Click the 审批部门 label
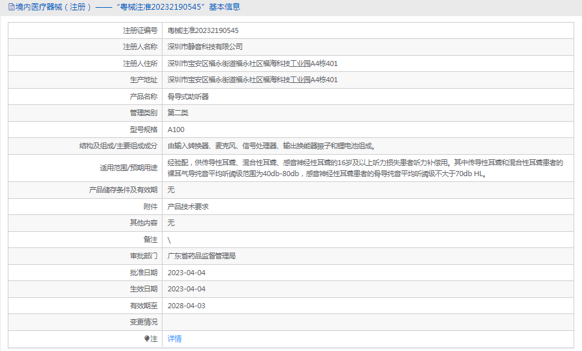 144,256
